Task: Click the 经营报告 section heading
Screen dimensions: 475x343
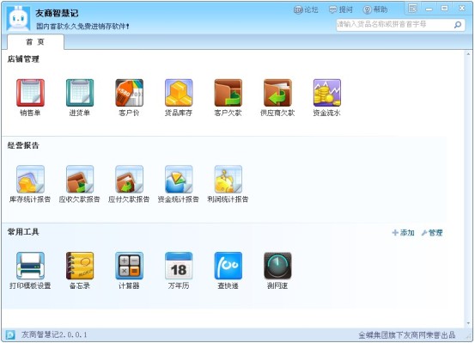Action: (x=23, y=145)
